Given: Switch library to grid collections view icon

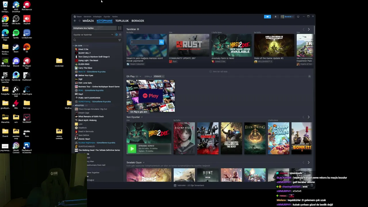Looking at the screenshot, I should tap(120, 28).
